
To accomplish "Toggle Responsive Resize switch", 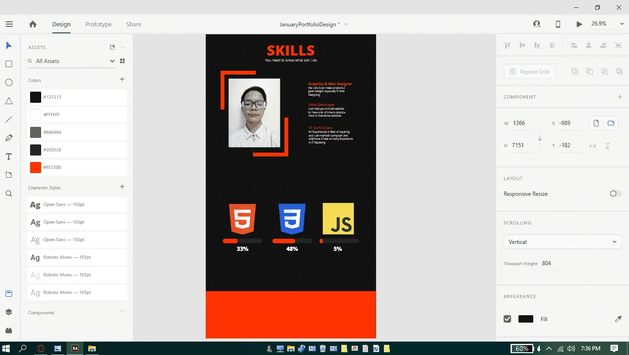I will coord(616,193).
